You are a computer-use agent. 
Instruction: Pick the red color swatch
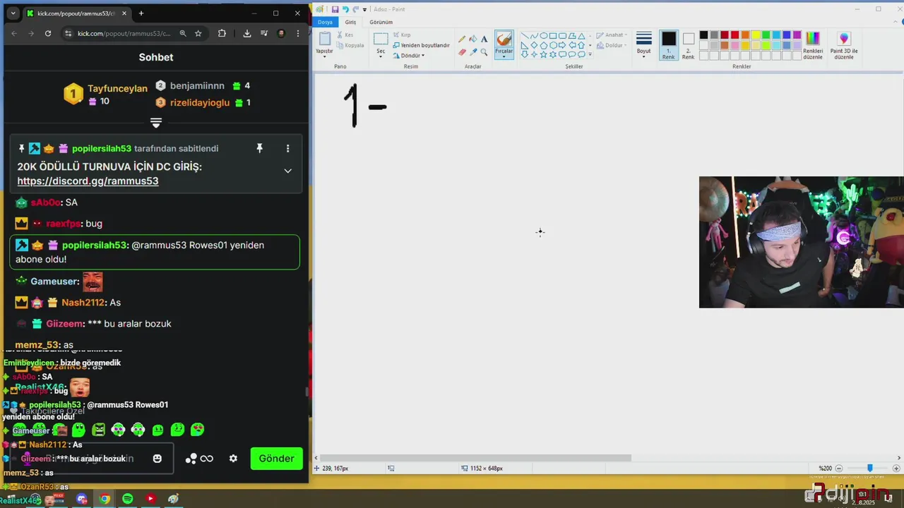(x=734, y=35)
